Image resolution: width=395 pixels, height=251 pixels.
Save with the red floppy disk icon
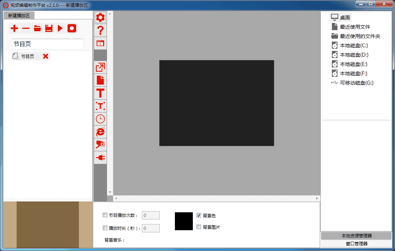coord(49,28)
